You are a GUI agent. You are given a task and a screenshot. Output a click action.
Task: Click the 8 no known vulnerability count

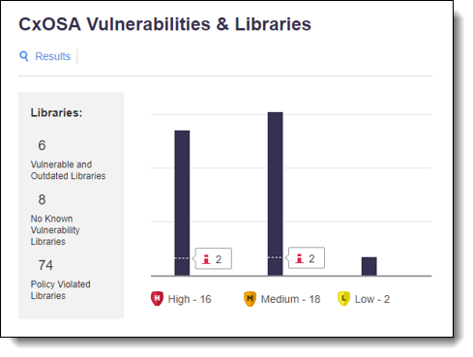[42, 199]
